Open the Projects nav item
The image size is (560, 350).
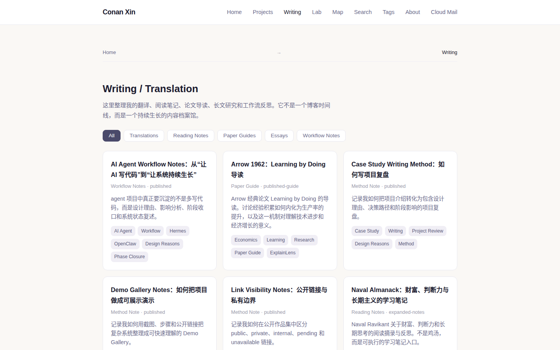coord(262,12)
